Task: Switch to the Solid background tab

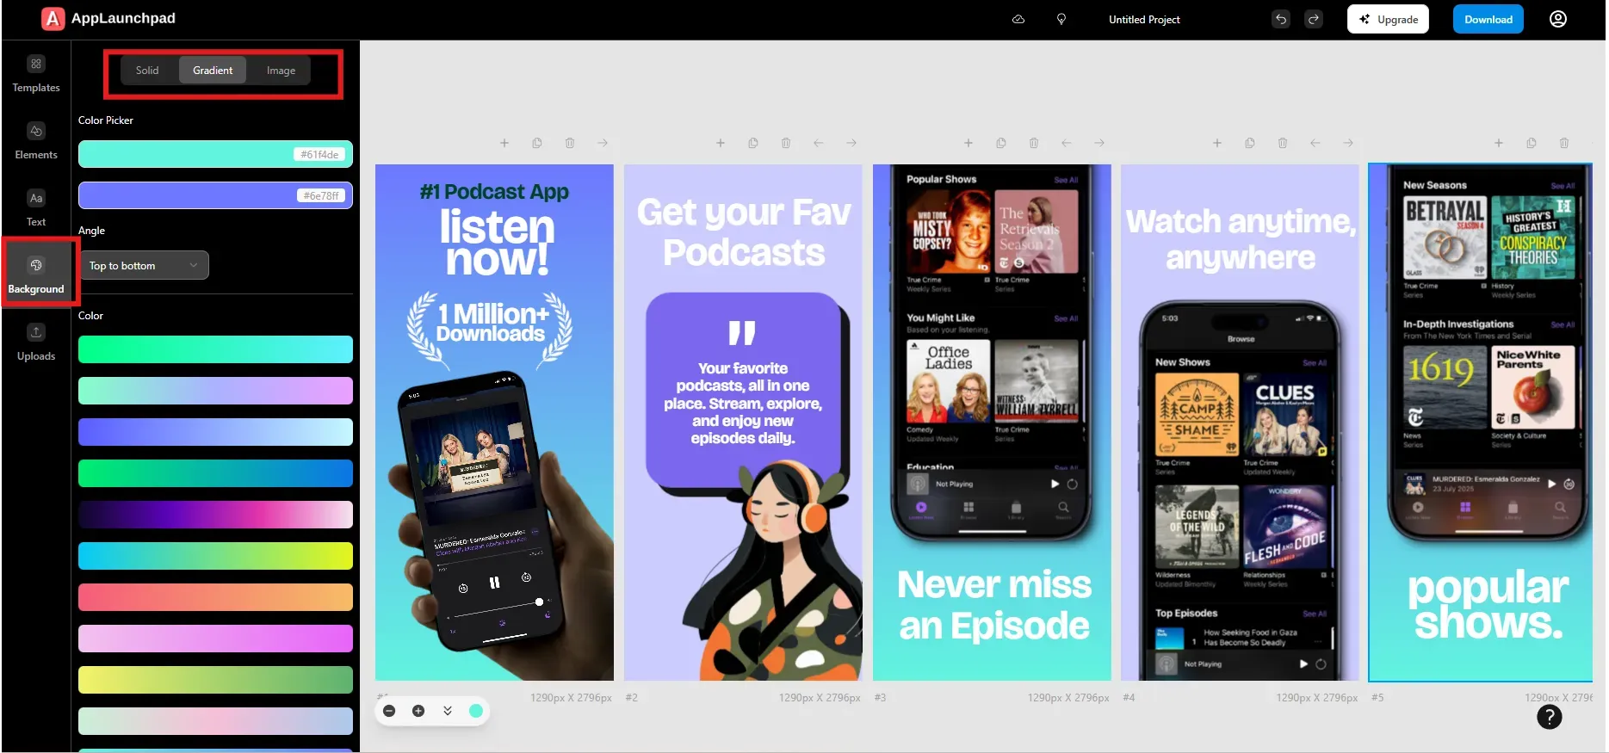Action: click(x=147, y=71)
